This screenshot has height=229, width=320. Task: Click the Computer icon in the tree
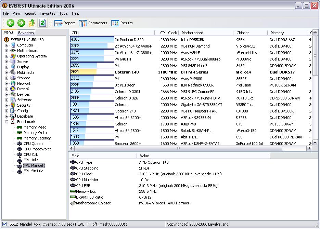[x=13, y=45]
